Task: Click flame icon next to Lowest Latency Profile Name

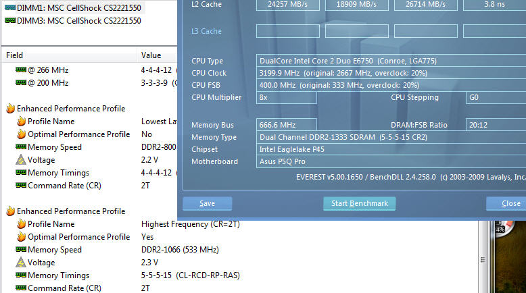Action: (x=22, y=121)
